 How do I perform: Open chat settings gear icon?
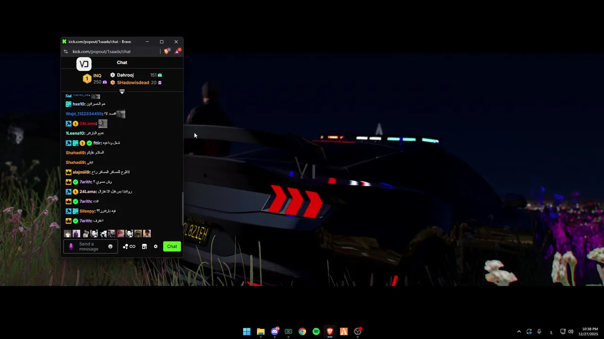156,247
